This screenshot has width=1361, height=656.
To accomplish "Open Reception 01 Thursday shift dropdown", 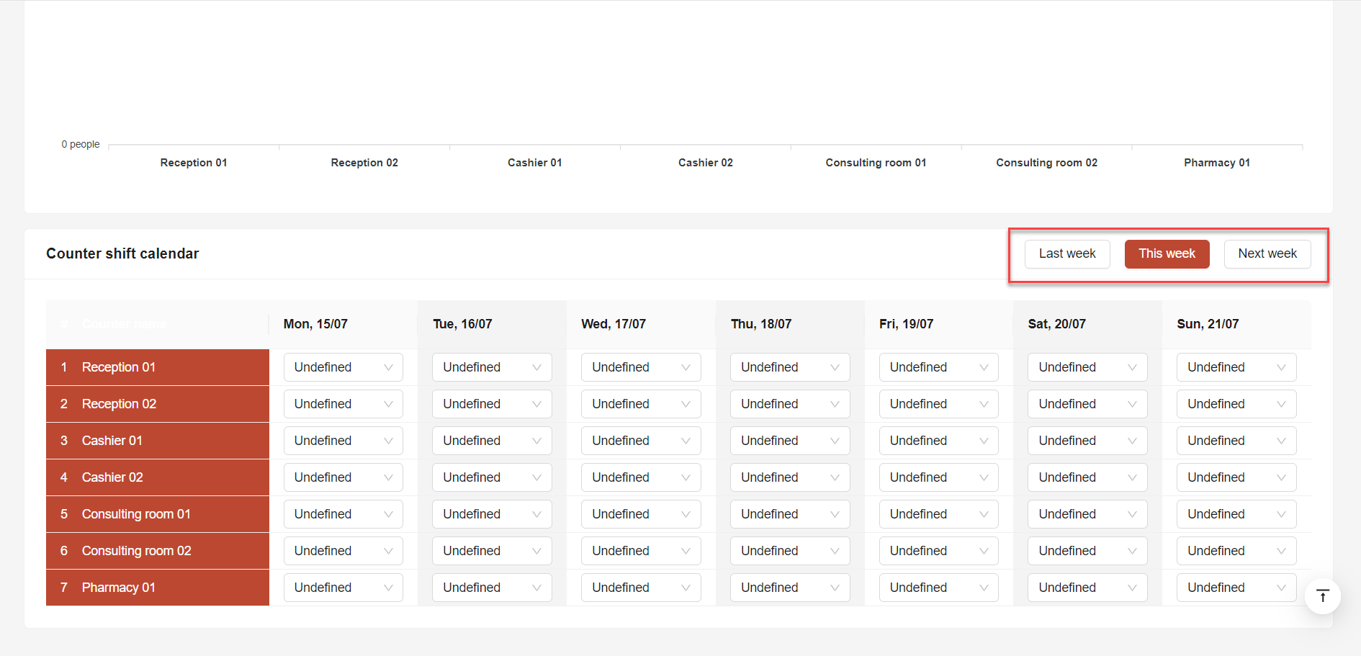I will coord(790,367).
